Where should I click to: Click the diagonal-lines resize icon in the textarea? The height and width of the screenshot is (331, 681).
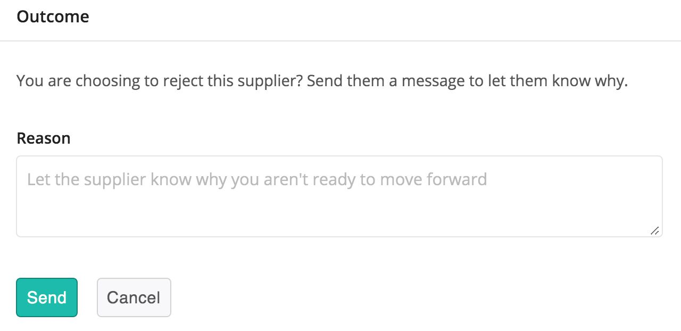[655, 230]
